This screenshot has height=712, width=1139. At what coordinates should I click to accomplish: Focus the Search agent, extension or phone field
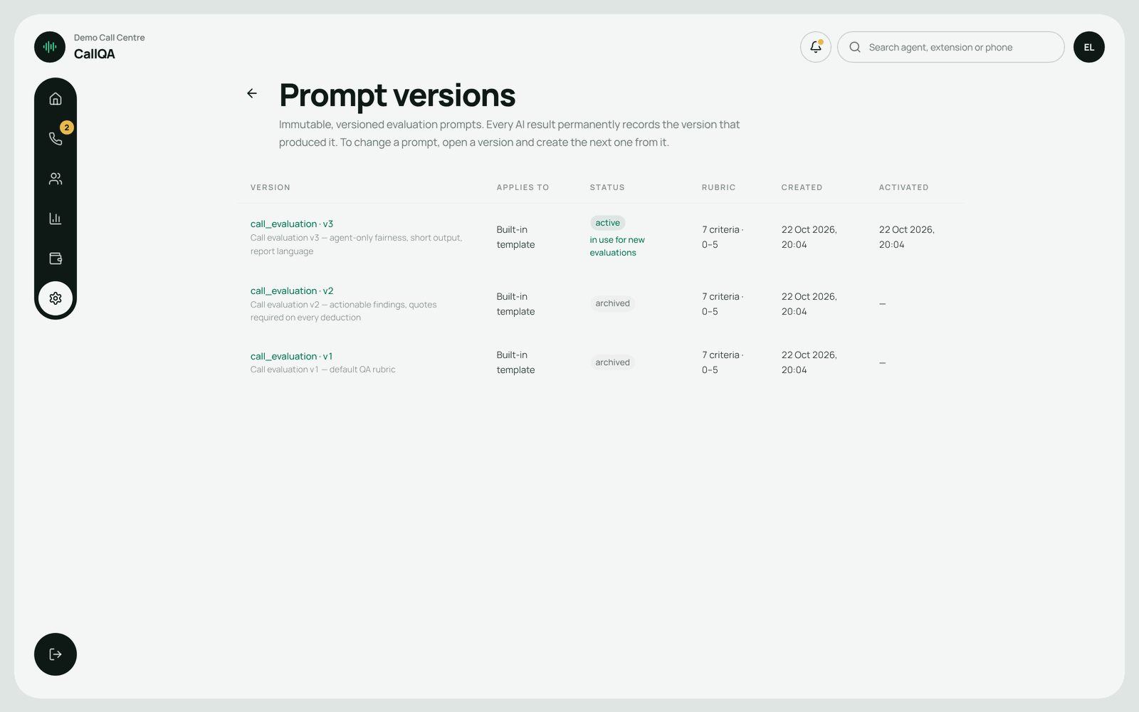pos(951,47)
